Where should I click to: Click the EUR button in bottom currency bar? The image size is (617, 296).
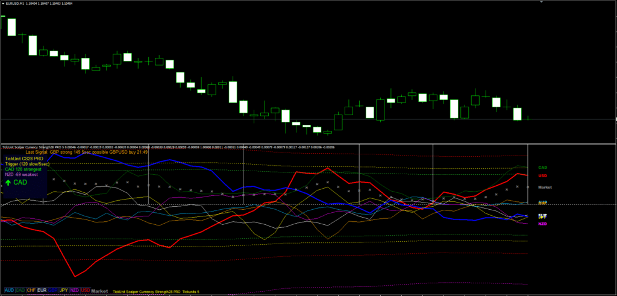[x=42, y=290]
